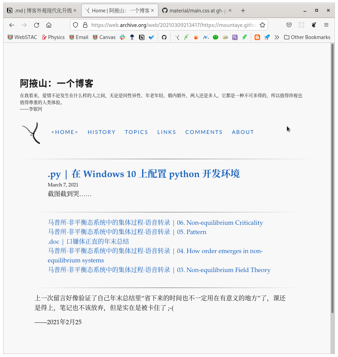Open the HISTORY navigation item

tap(101, 132)
